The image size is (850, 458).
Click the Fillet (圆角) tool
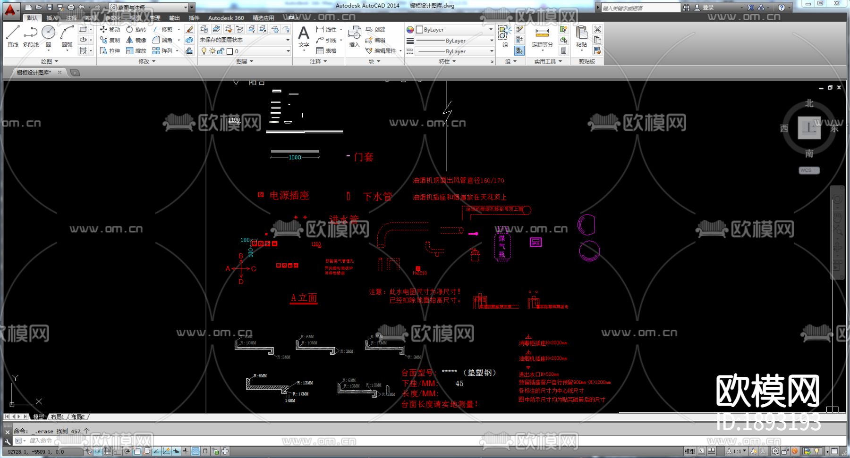click(162, 40)
